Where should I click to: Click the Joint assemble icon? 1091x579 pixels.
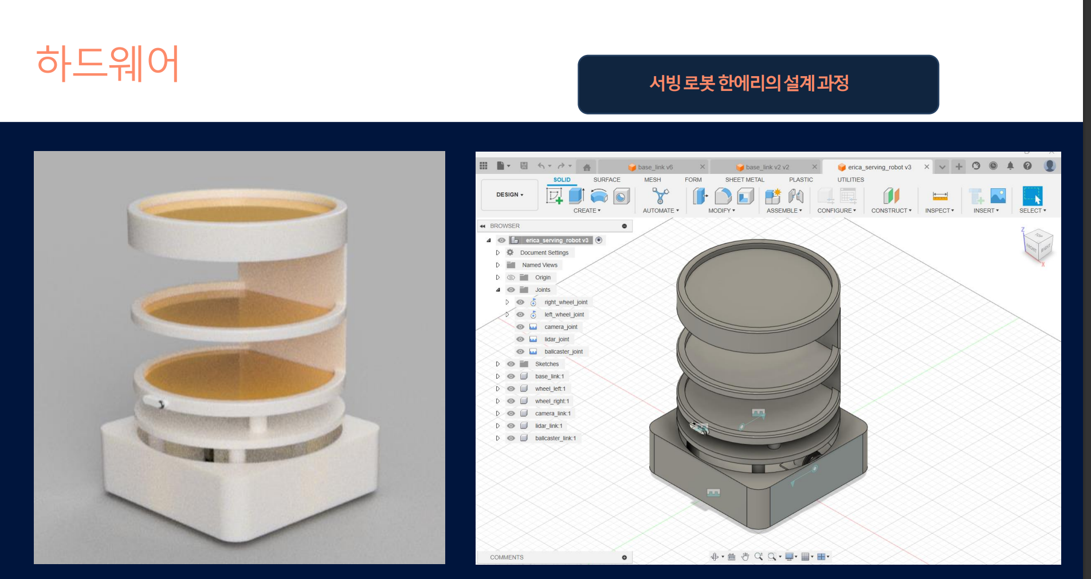(x=796, y=196)
